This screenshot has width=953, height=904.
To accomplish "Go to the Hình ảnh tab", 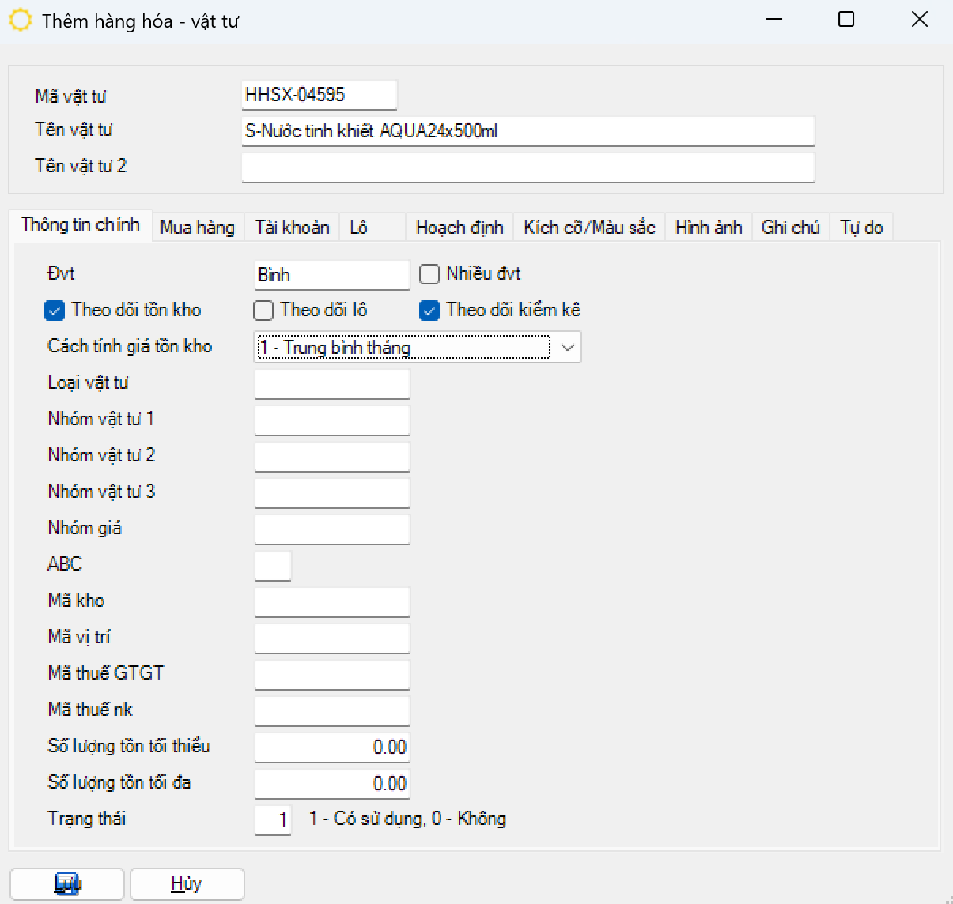I will [x=709, y=228].
